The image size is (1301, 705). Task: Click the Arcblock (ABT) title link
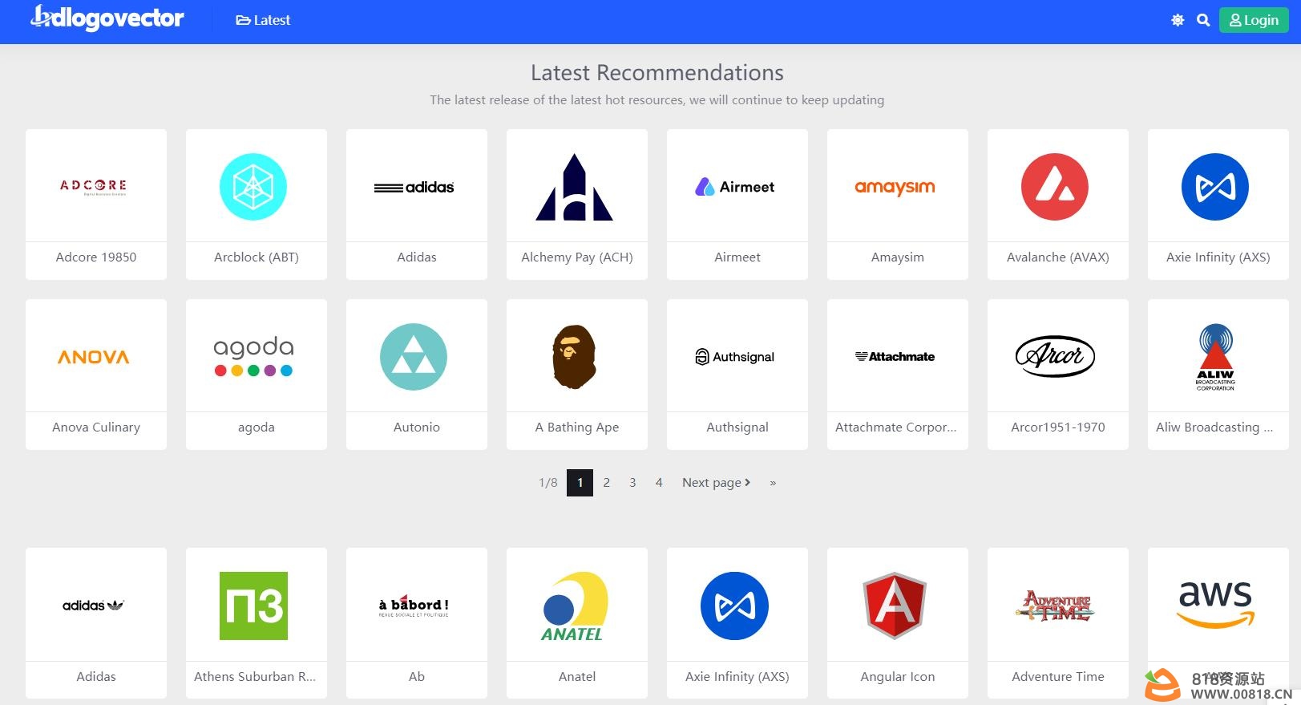tap(257, 257)
